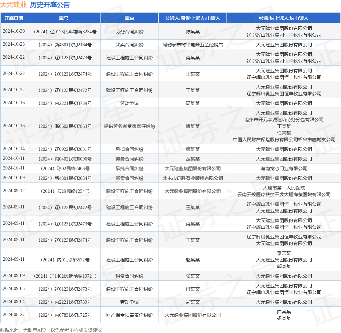
Task: Click defendant 任某某
Action: [x=284, y=133]
